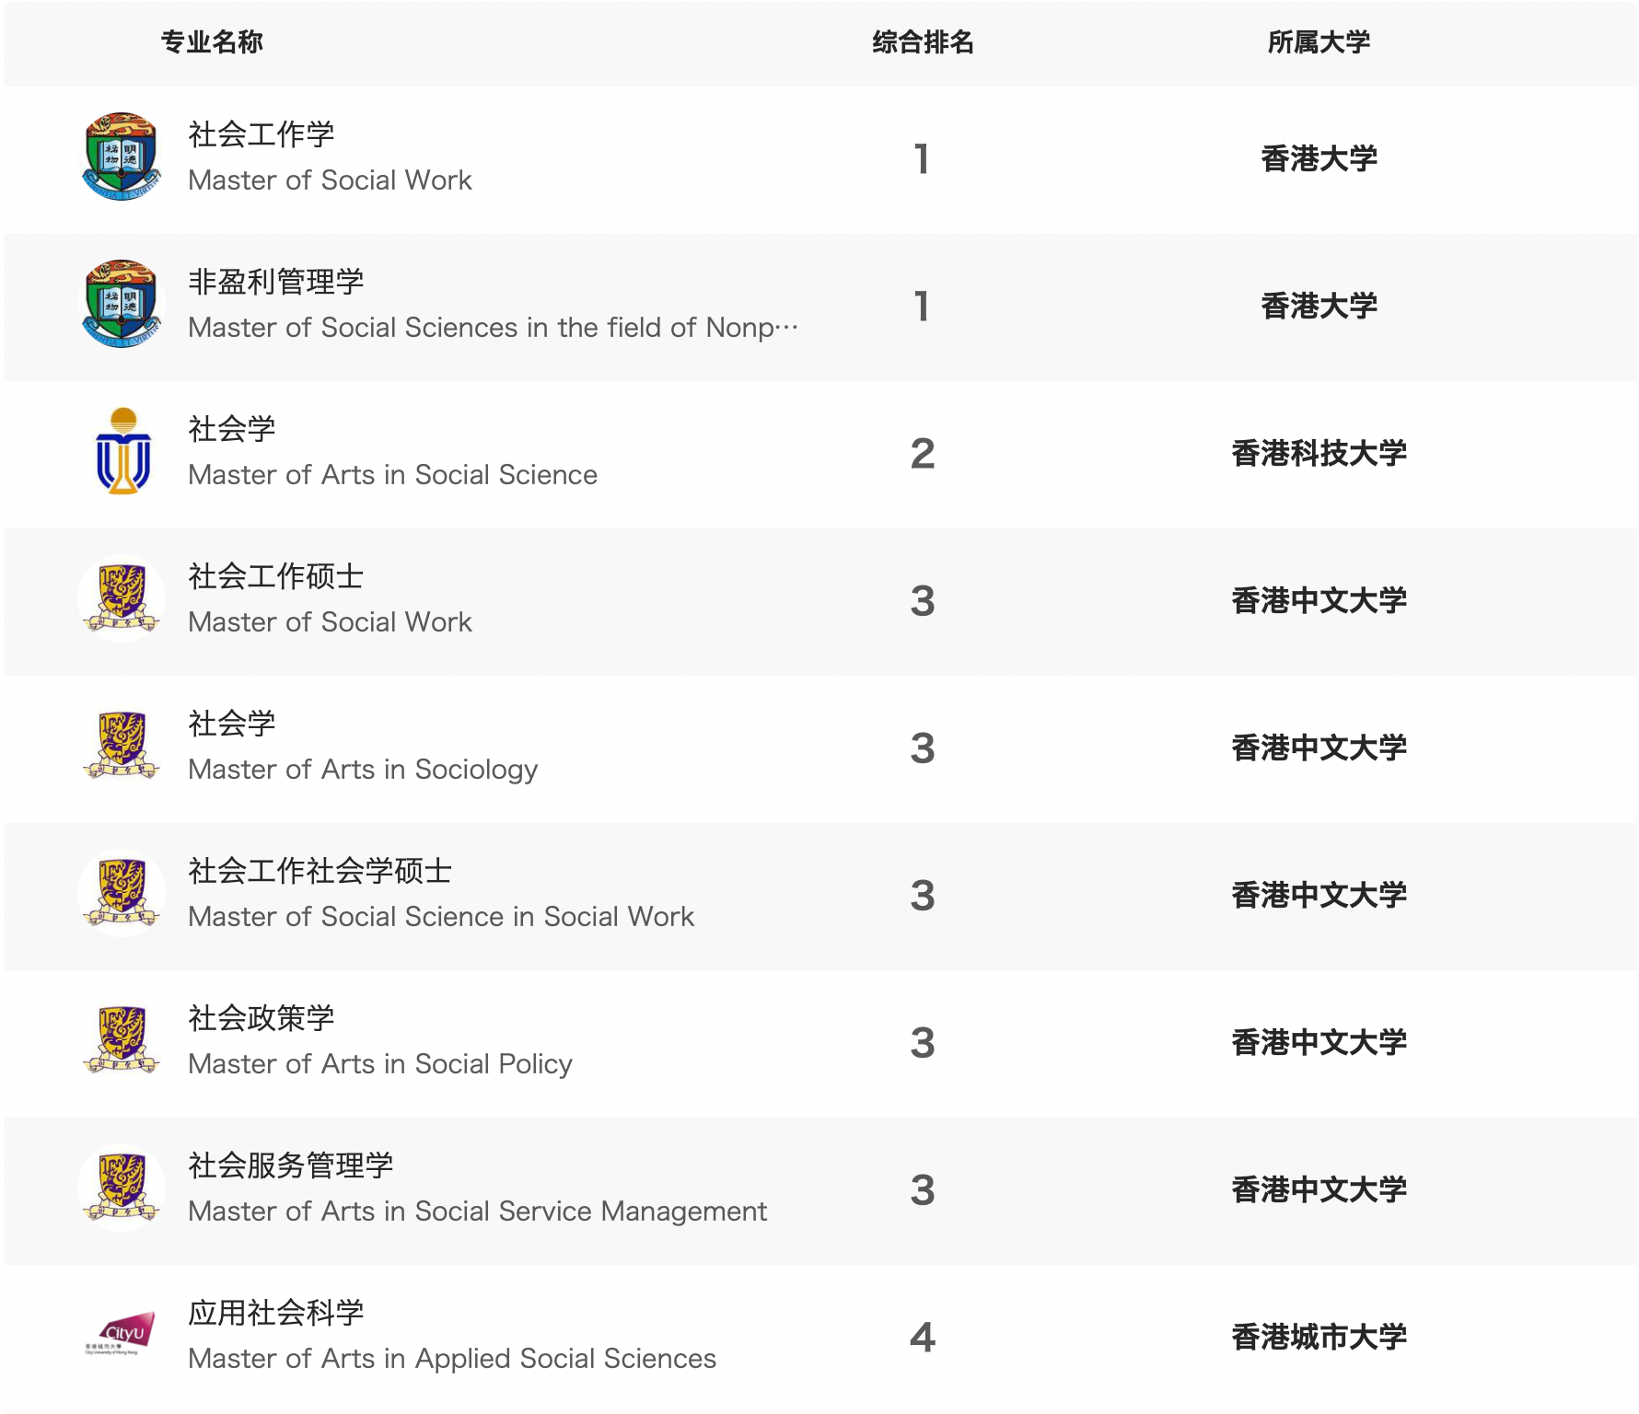Click the HKUST logo beside 社会学
Viewport: 1639px width, 1414px height.
point(123,451)
